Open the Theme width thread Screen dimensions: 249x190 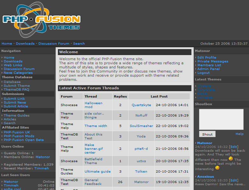(96, 126)
